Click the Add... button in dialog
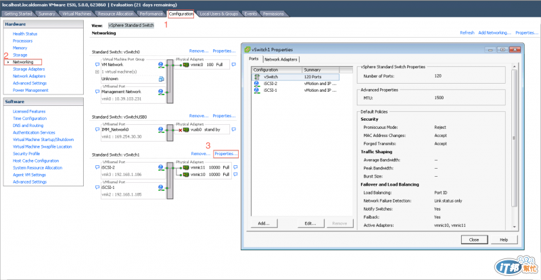 pyautogui.click(x=264, y=223)
